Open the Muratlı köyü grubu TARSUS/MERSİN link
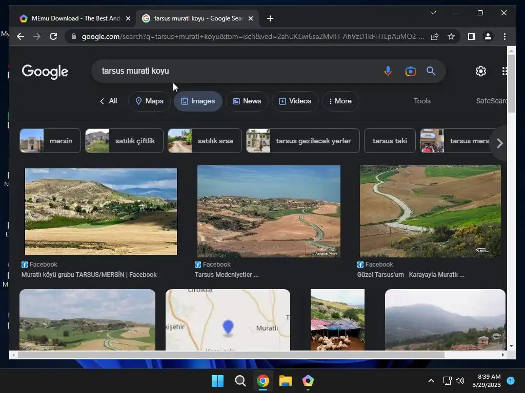The height and width of the screenshot is (393, 525). pyautogui.click(x=89, y=275)
